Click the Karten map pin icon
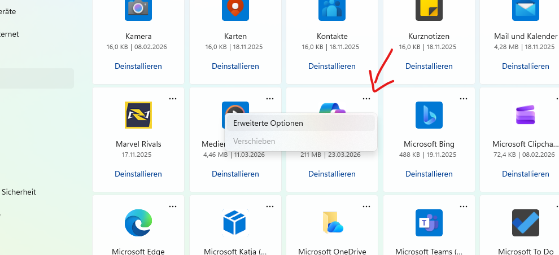Viewport: 559px width, 255px height. pyautogui.click(x=235, y=9)
